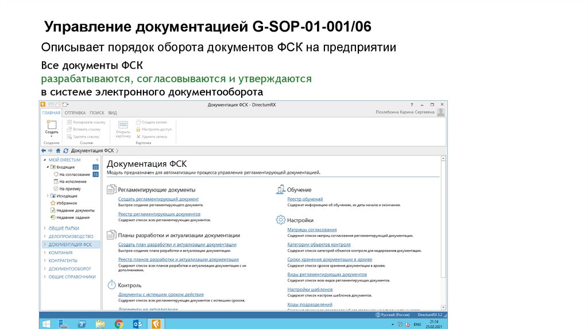Click the Создать document icon in ribbon

click(51, 124)
